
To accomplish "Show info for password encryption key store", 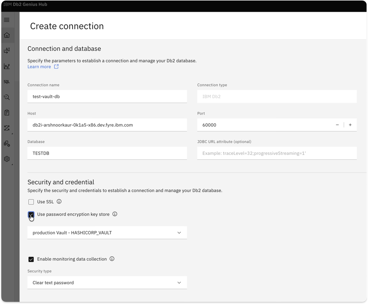I will click(x=115, y=214).
